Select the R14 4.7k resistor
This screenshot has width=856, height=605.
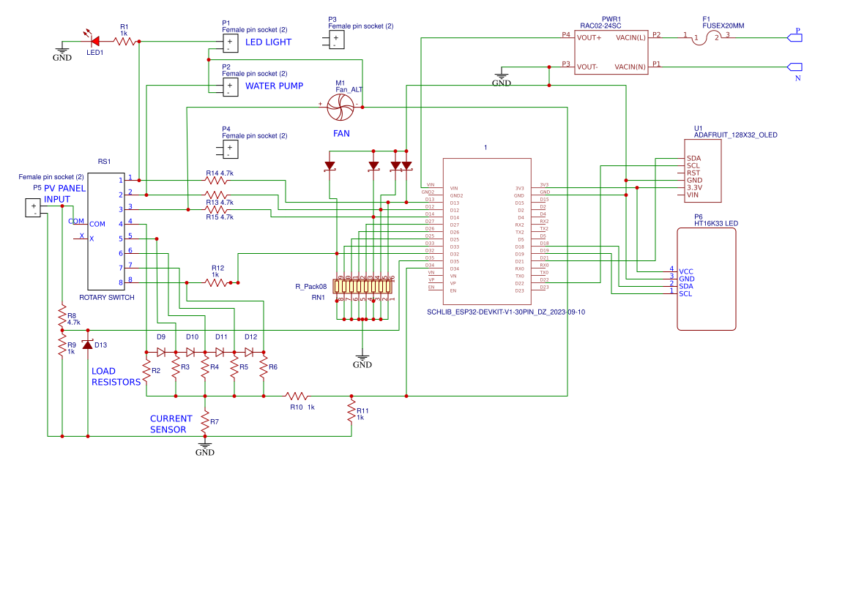[216, 180]
